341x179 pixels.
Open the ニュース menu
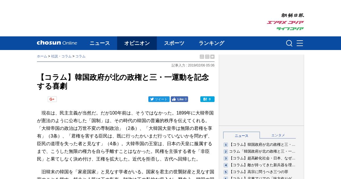pos(100,43)
